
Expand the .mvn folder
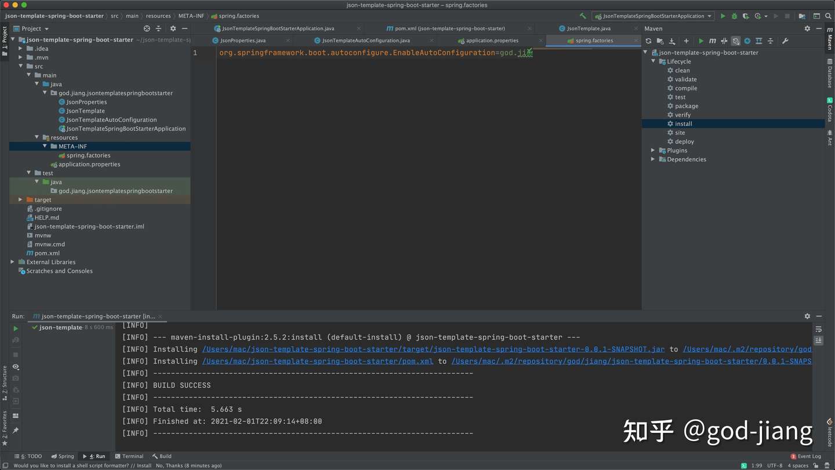pyautogui.click(x=21, y=57)
